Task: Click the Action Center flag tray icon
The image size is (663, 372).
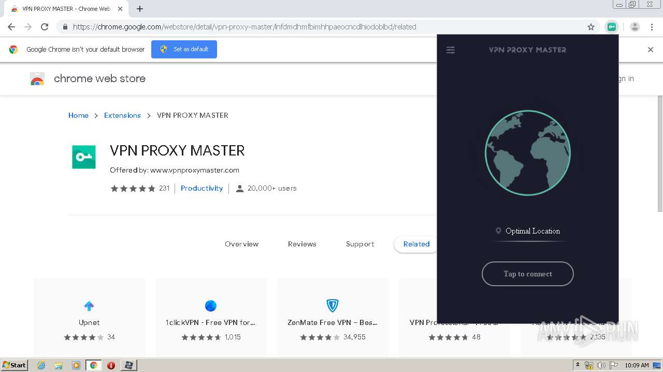Action: pos(614,365)
